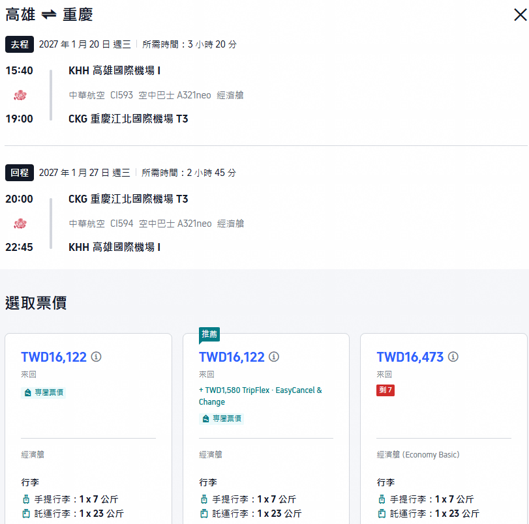Click the China Airlines logo for flight CI594
529x524 pixels.
pos(20,224)
